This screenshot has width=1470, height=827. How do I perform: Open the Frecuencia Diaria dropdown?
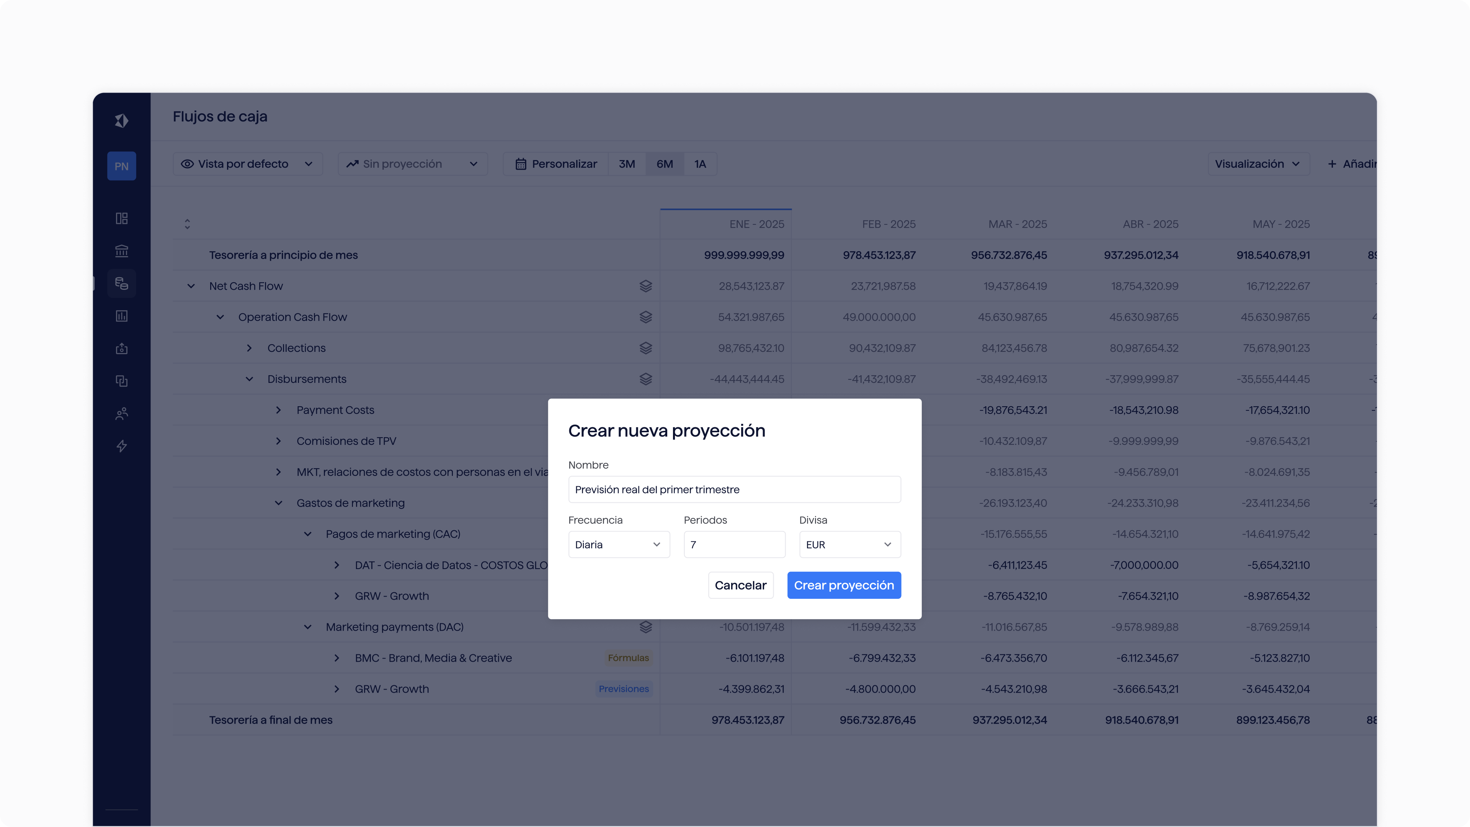[619, 544]
